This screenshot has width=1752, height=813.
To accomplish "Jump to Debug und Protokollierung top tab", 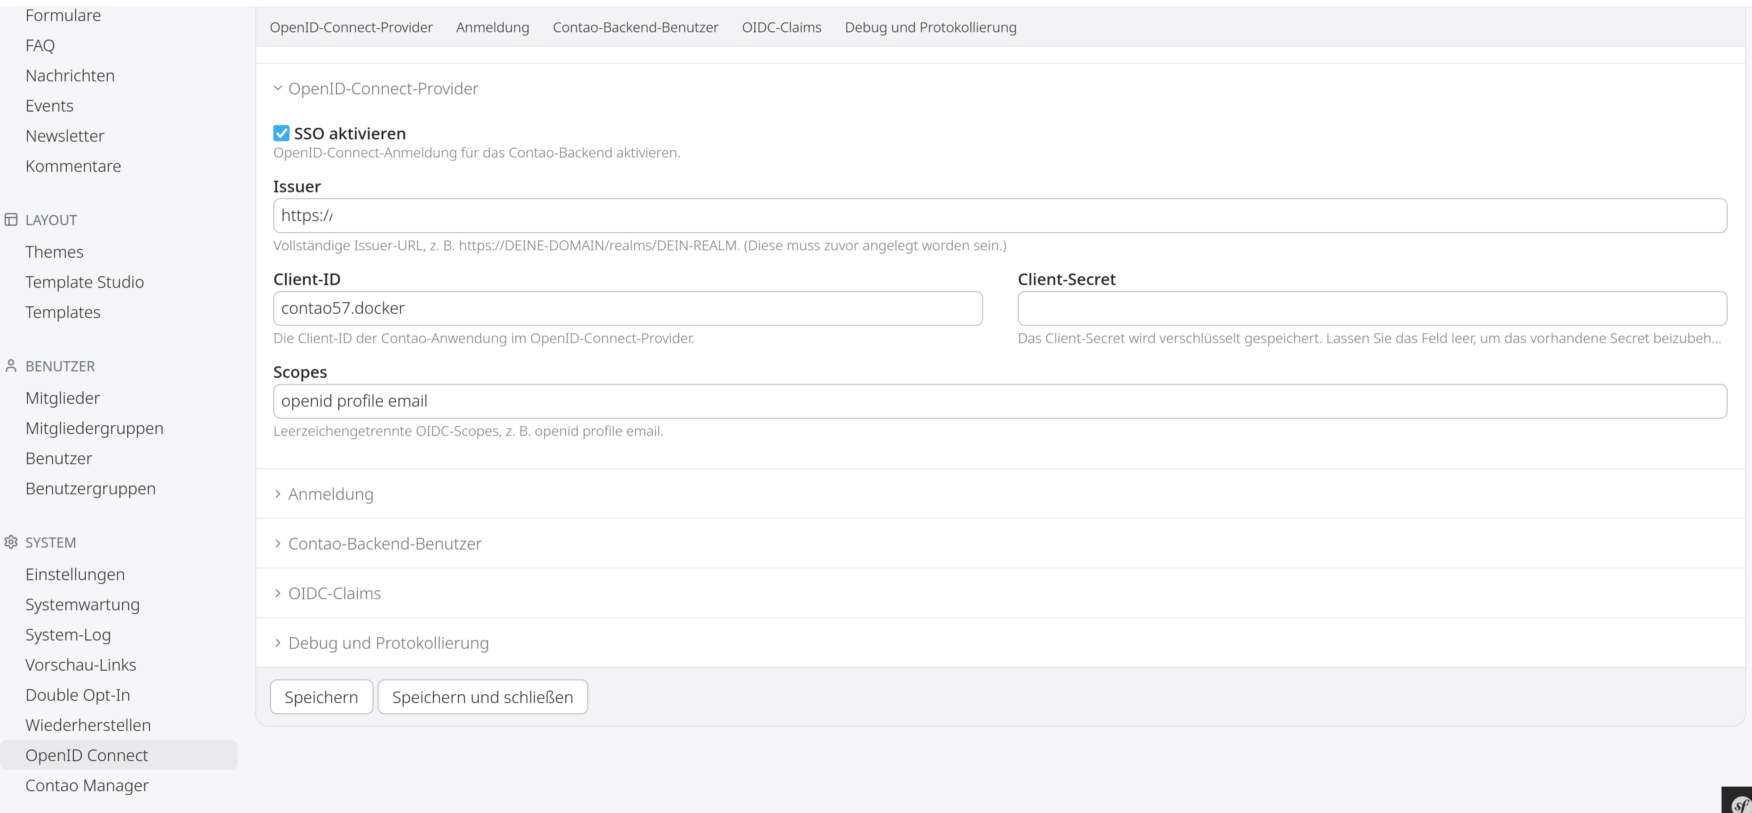I will [x=930, y=27].
